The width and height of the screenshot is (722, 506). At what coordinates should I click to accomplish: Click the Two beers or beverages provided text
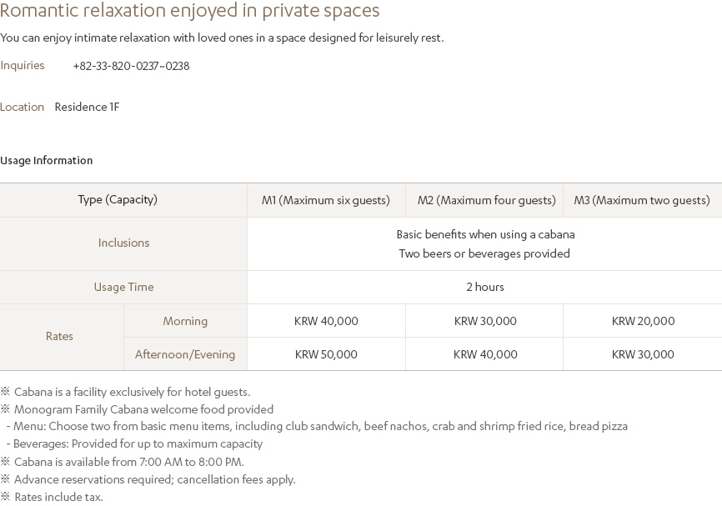(484, 253)
